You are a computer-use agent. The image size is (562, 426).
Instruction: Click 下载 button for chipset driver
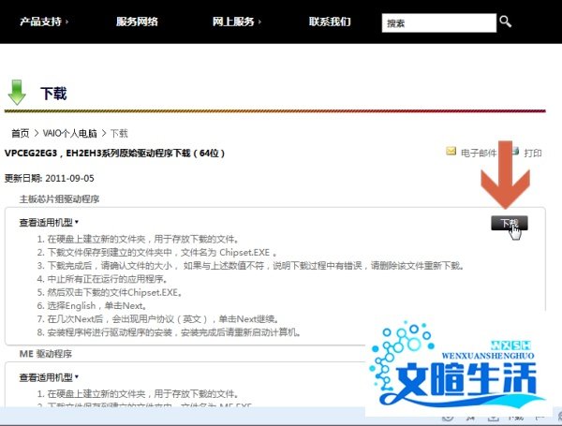click(x=509, y=223)
